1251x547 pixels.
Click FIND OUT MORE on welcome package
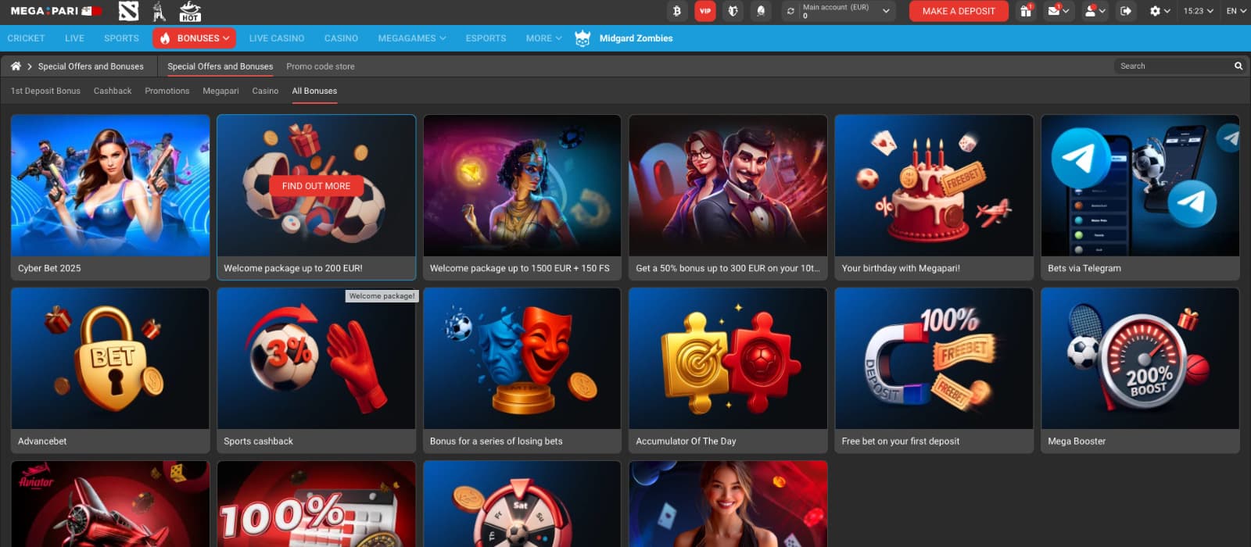[x=316, y=186]
